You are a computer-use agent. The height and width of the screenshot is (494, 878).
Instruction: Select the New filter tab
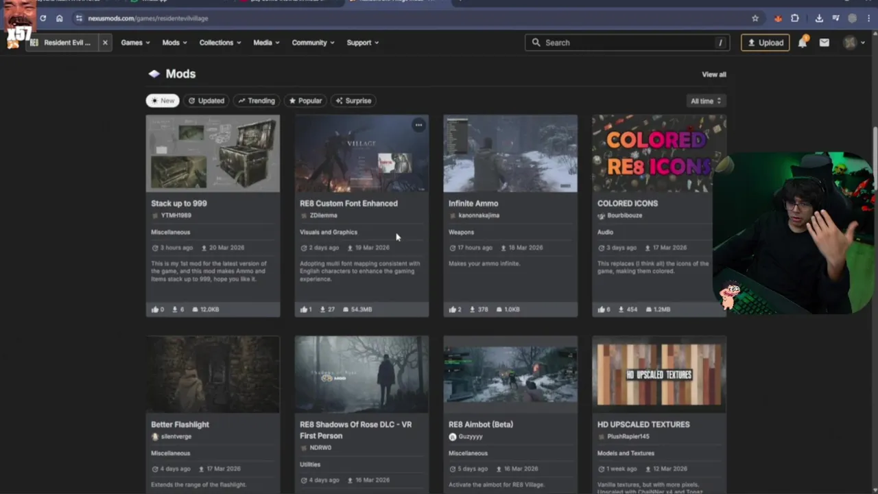tap(163, 101)
